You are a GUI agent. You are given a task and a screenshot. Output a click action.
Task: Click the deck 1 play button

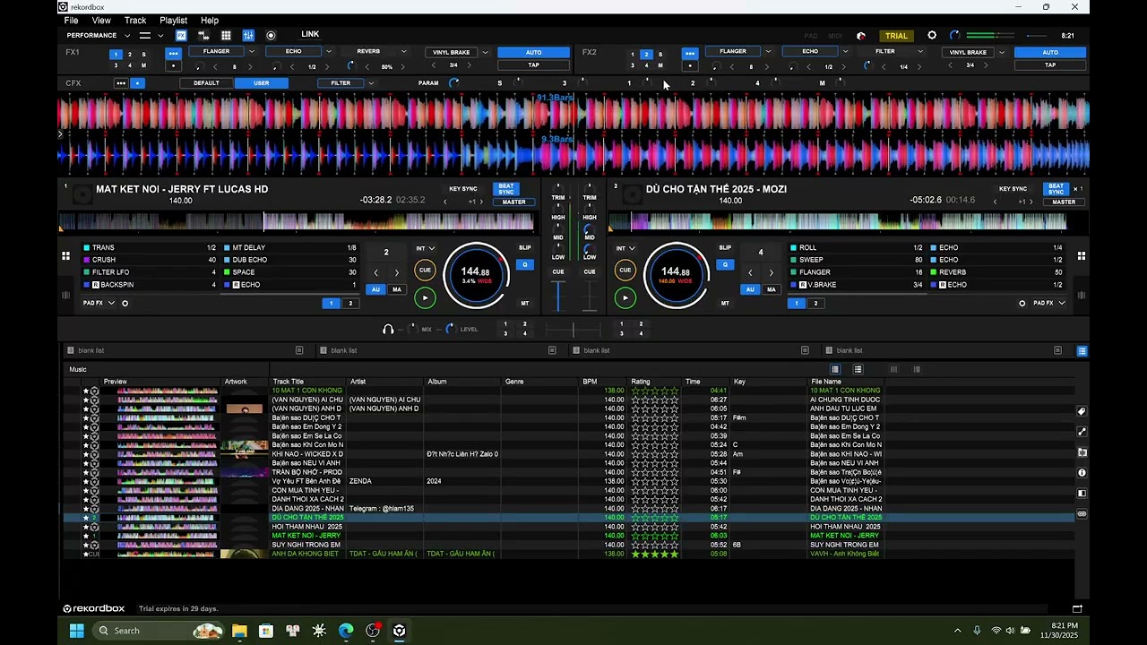point(426,297)
